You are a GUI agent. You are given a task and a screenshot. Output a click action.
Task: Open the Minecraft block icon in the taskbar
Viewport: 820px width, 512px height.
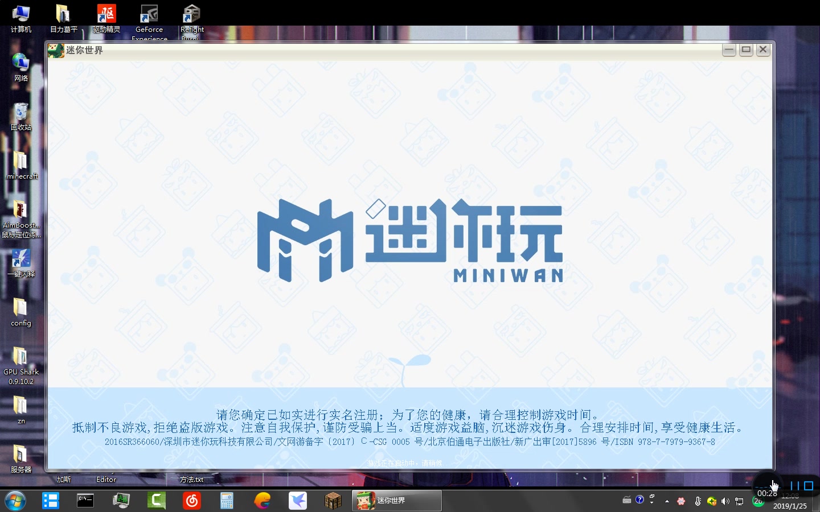(x=333, y=501)
